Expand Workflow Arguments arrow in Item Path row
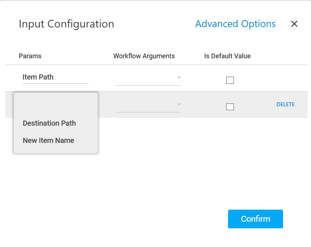This screenshot has width=311, height=247. [x=179, y=78]
